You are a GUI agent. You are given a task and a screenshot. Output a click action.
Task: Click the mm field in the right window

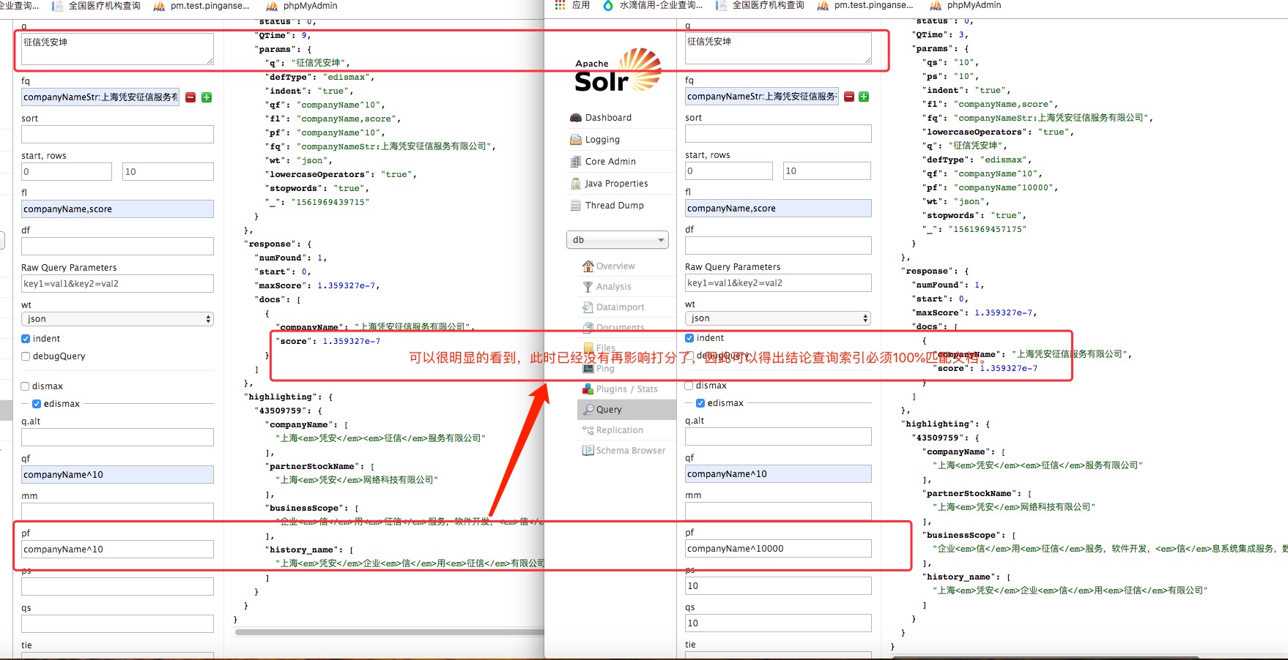pyautogui.click(x=778, y=511)
